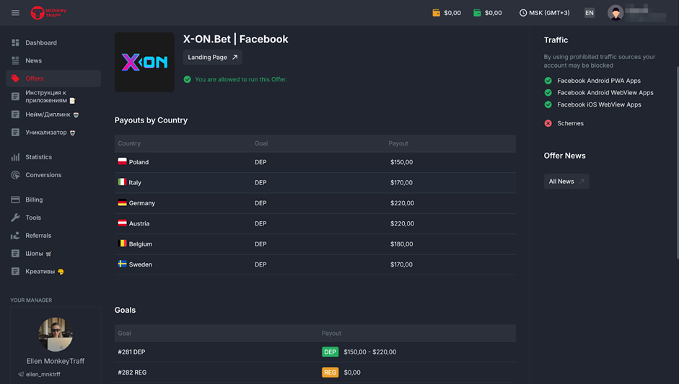
Task: Click the Billing card icon
Action: (x=15, y=200)
